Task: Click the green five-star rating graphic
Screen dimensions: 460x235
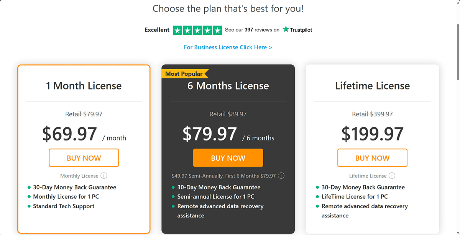Action: click(197, 30)
